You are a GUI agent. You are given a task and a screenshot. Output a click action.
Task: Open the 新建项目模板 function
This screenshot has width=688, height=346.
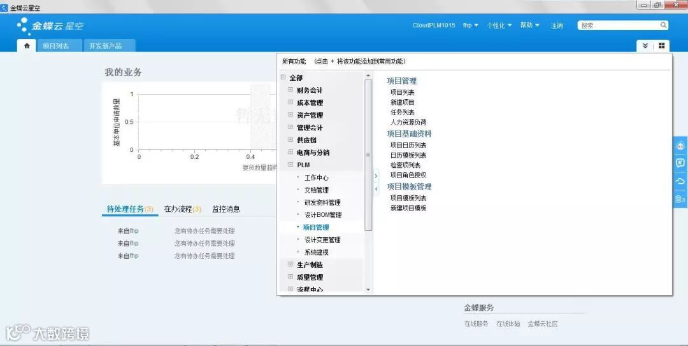click(x=408, y=208)
